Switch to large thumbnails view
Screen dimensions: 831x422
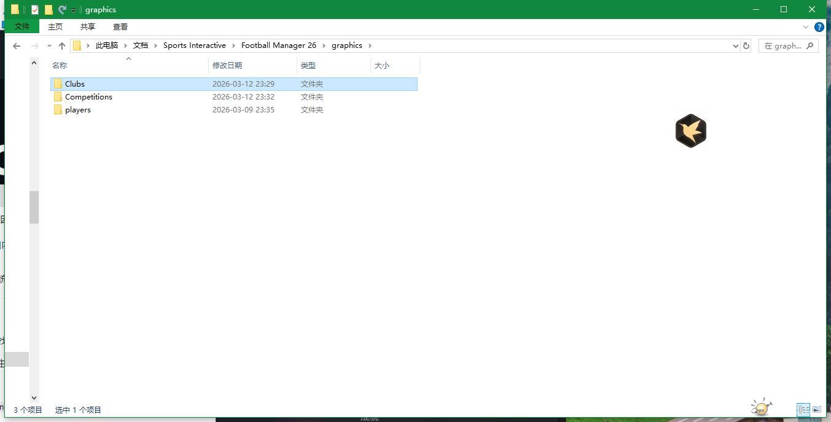[817, 410]
